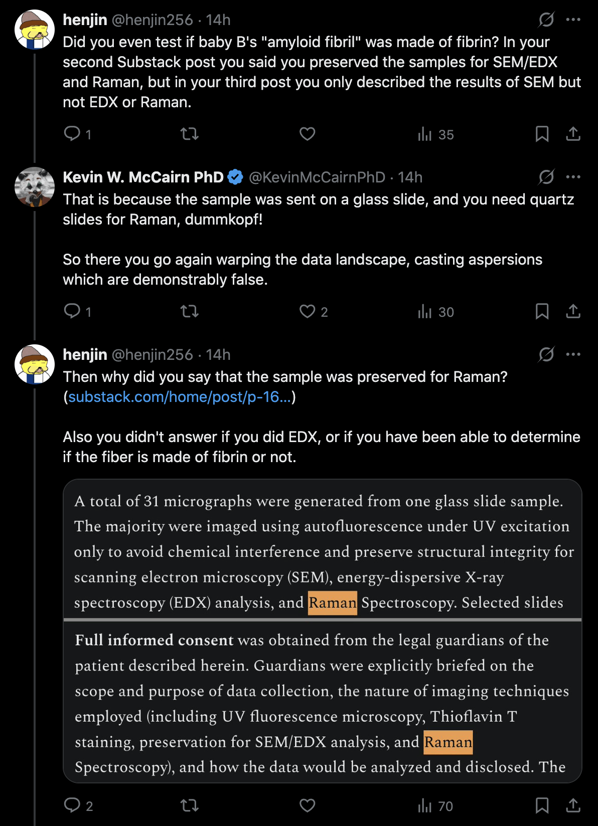Open more options on Kevin McCairn's tweet
This screenshot has height=826, width=598.
tap(573, 177)
